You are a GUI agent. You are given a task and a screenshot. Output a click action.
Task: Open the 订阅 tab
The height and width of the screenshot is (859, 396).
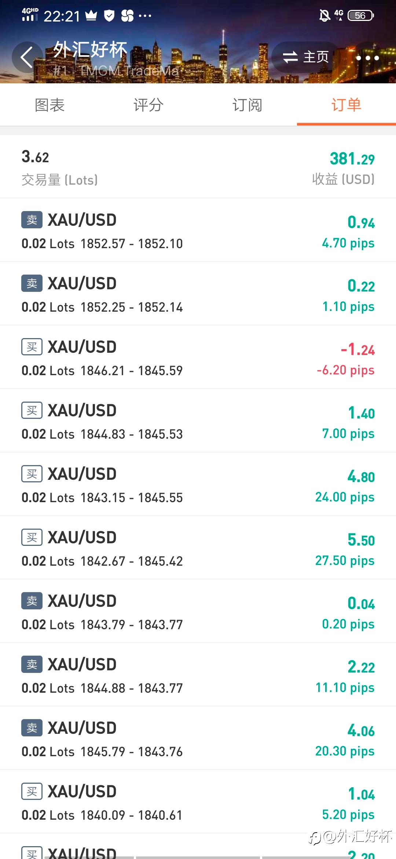pyautogui.click(x=247, y=105)
